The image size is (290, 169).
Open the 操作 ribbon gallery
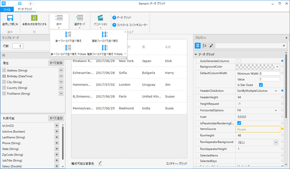coord(59,21)
